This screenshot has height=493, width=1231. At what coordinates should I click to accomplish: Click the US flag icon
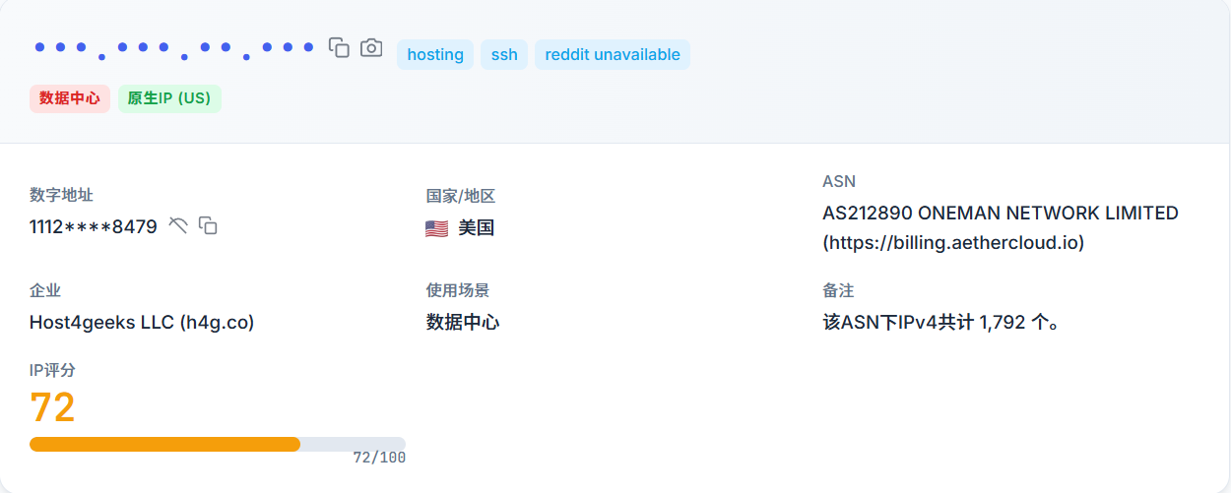436,228
